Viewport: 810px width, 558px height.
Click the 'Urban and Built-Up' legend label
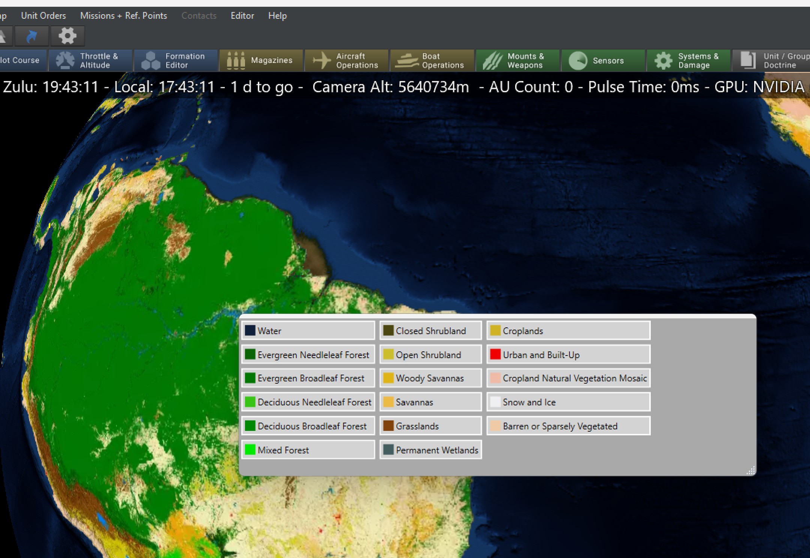tap(541, 355)
